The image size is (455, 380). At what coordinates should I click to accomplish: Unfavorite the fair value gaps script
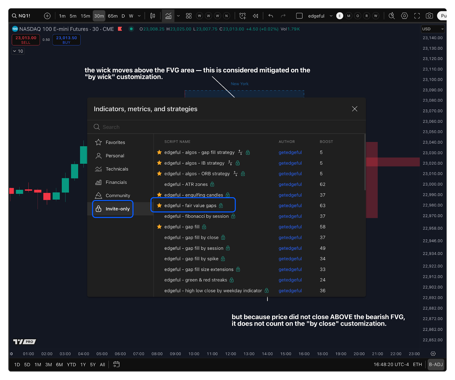coord(159,205)
